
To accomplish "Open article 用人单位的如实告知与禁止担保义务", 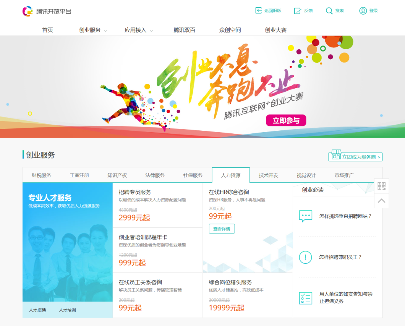I will [346, 298].
